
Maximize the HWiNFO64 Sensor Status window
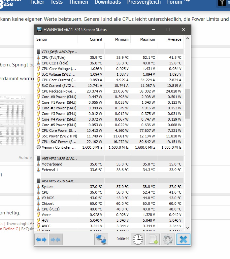168,29
